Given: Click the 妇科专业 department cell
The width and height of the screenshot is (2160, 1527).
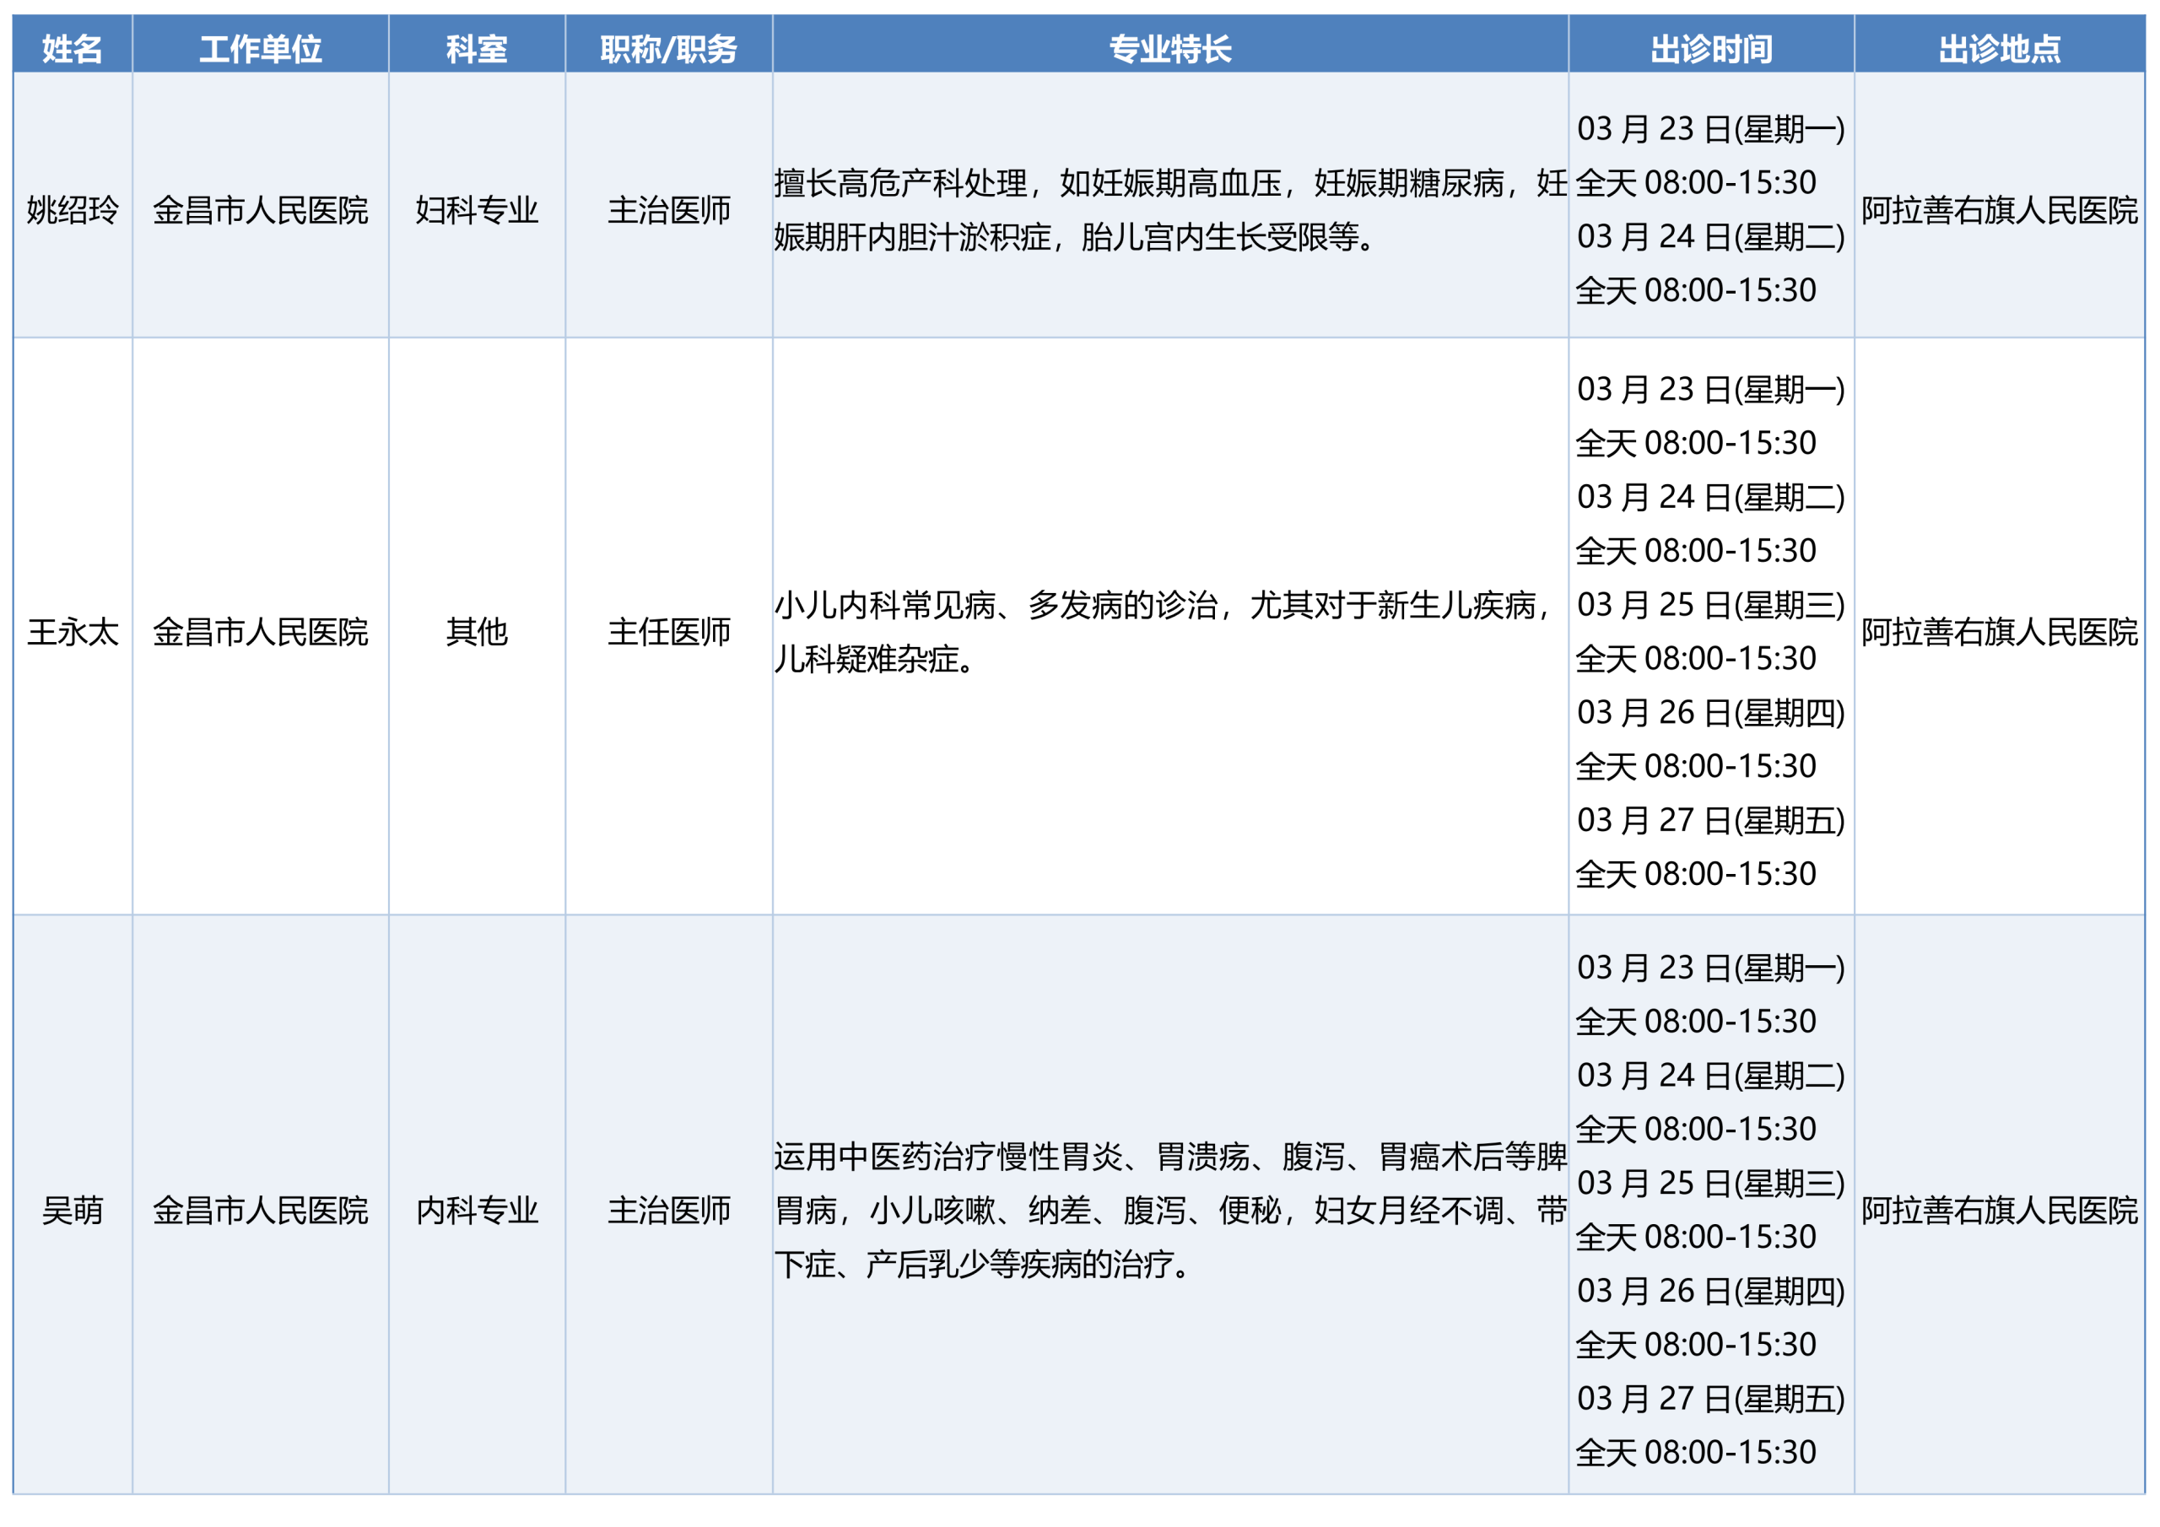Looking at the screenshot, I should 477,210.
